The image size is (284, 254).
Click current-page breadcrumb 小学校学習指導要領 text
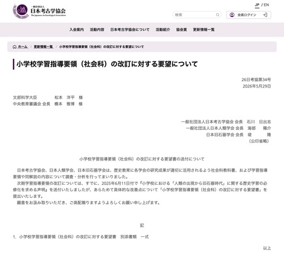click(x=102, y=47)
